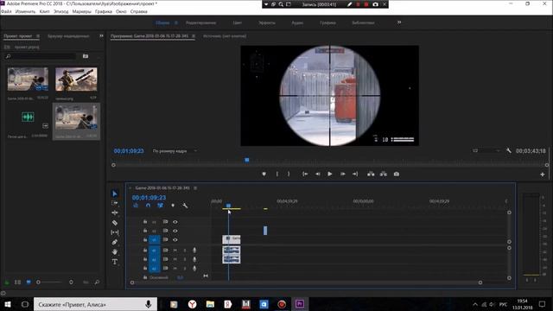Expand workspaces overflow chevron
Screen dimensions: 553x311
[x=399, y=22]
